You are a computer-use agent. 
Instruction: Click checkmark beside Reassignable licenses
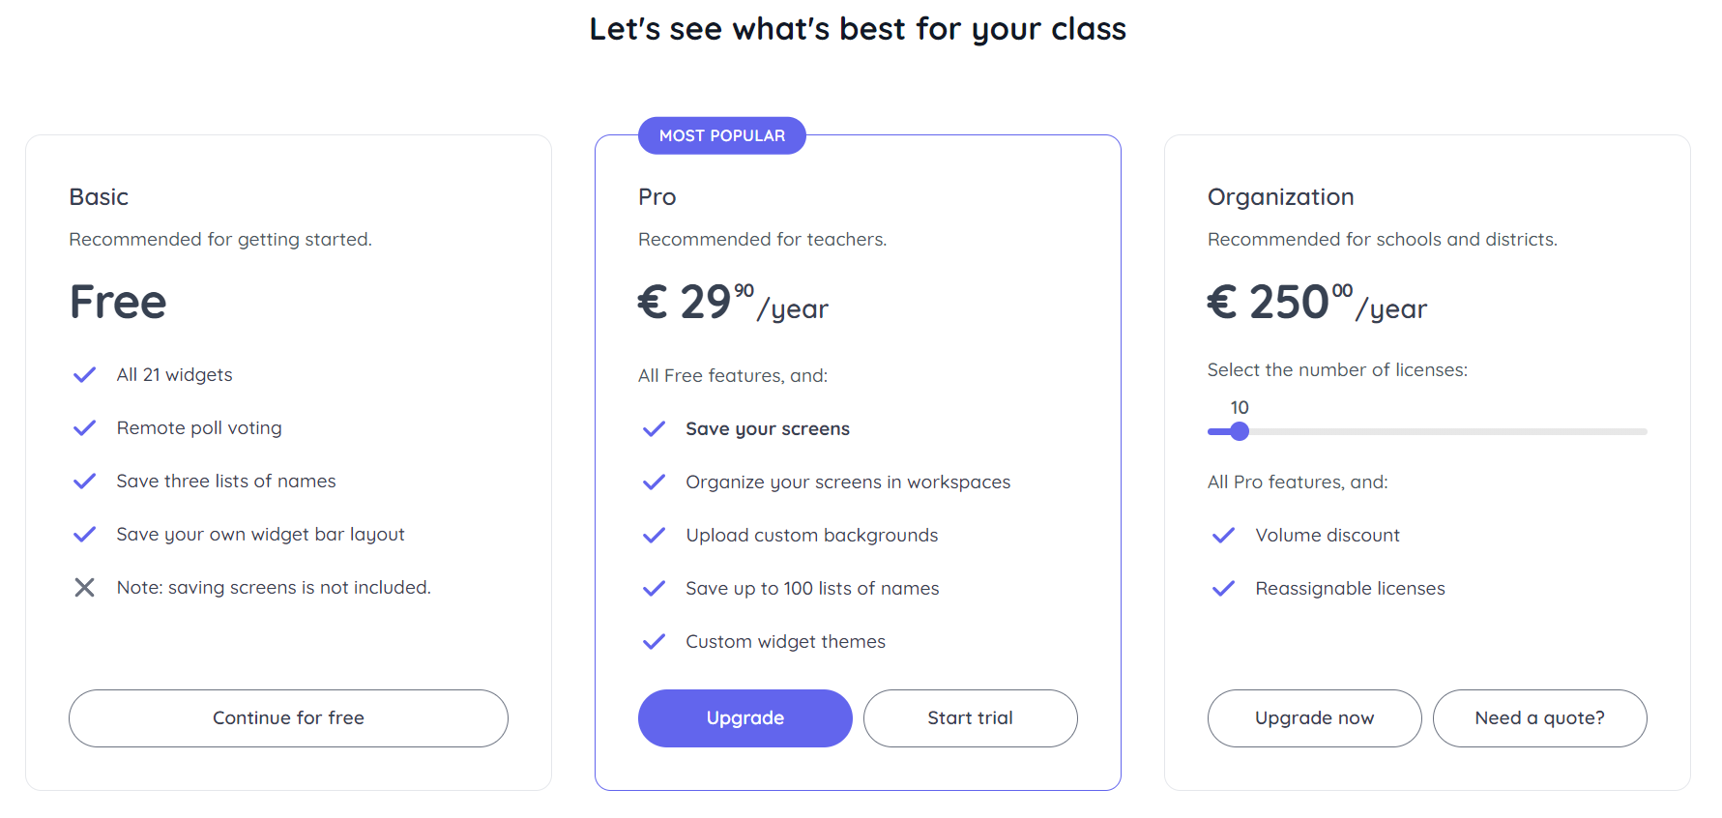[1224, 589]
